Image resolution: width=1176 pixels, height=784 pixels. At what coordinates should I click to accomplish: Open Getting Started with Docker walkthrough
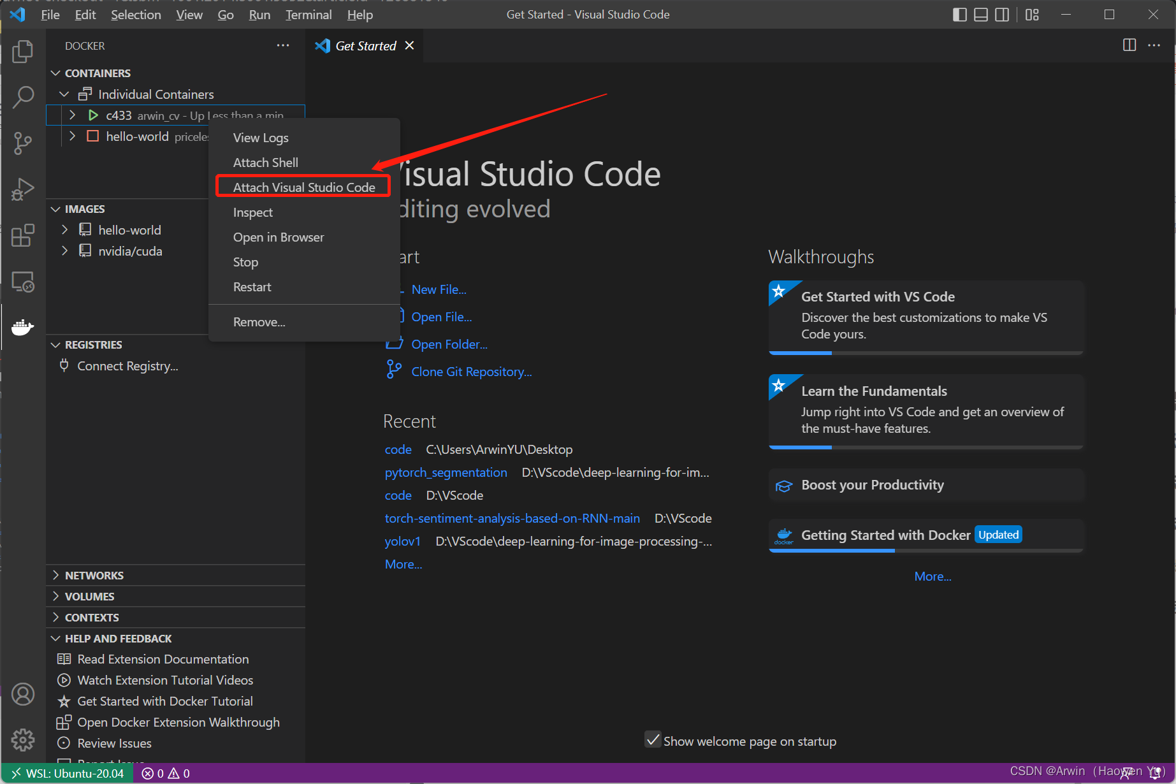tap(926, 535)
